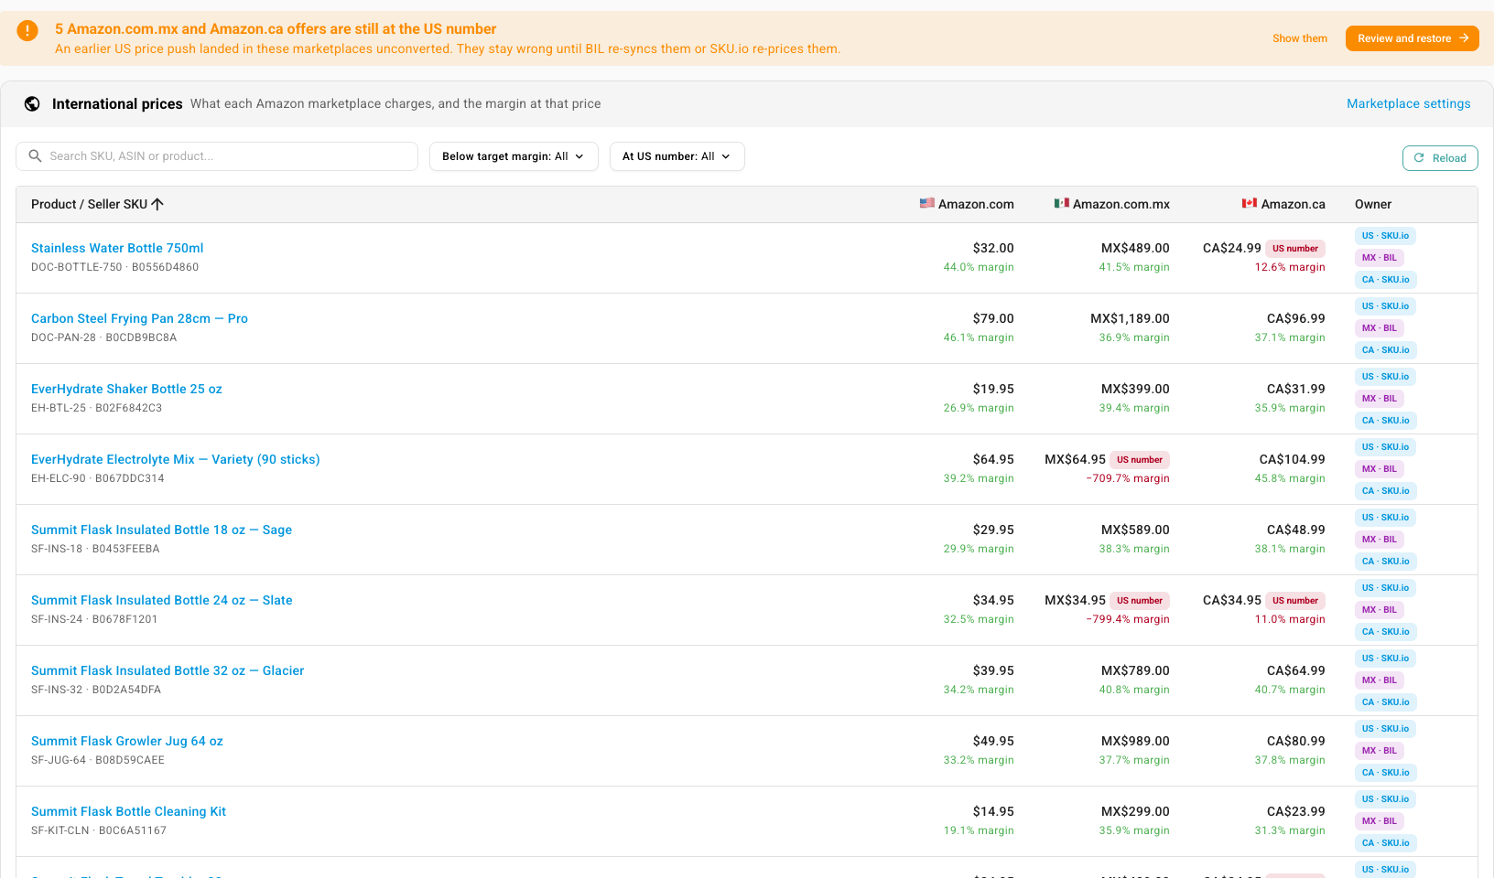Click the 11.0% margin value
The width and height of the screenshot is (1494, 878).
(1290, 619)
